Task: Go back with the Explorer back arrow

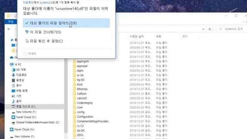Action: coord(9,29)
